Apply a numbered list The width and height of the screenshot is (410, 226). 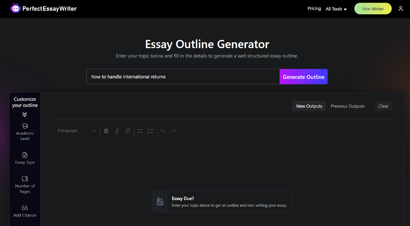point(150,131)
